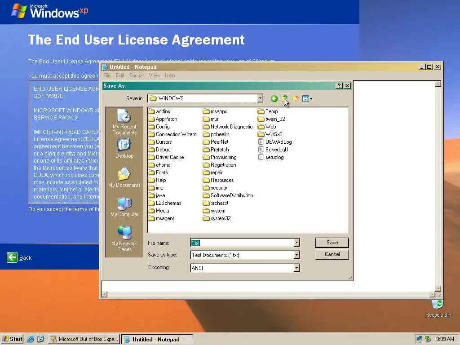
Task: Click the Cancel button
Action: pyautogui.click(x=332, y=254)
